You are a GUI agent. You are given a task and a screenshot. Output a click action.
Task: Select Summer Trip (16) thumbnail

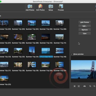point(59,51)
